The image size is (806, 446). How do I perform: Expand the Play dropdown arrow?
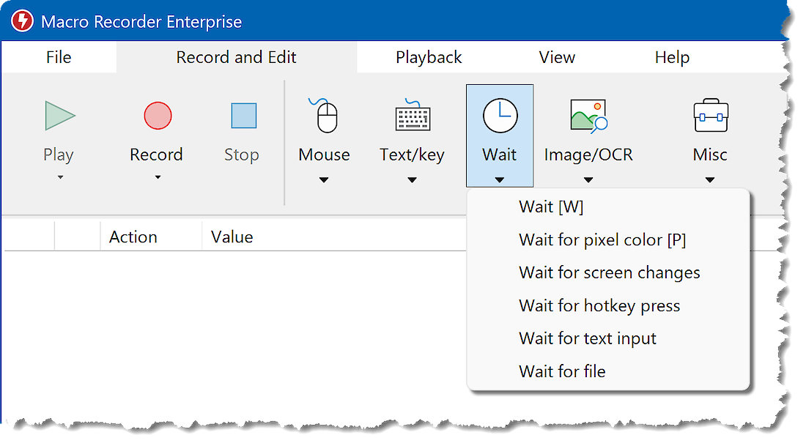[x=59, y=178]
